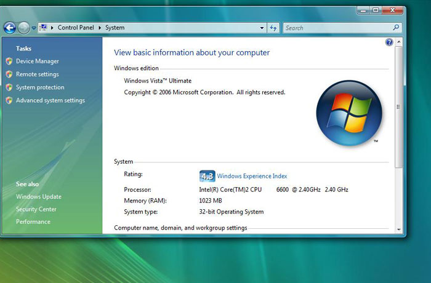Open the address bar history dropdown
431x283 pixels.
click(262, 28)
